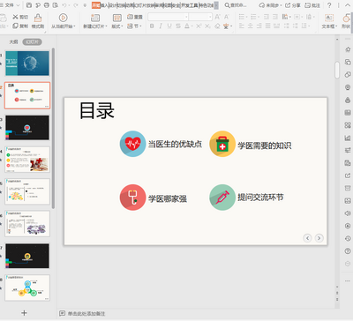Click the 未同步 sync button
This screenshot has width=353, height=321.
pyautogui.click(x=270, y=5)
